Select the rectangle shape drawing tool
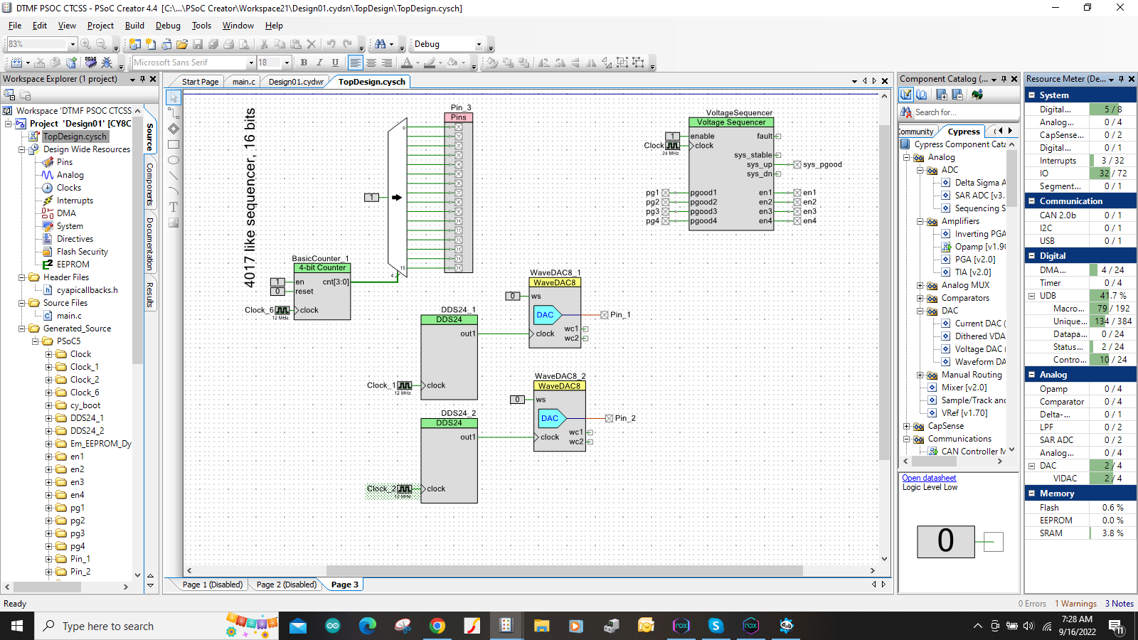 point(174,144)
